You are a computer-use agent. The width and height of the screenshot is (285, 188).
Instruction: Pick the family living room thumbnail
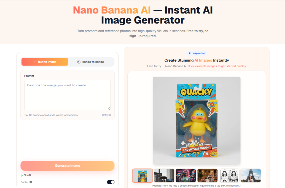(207, 176)
